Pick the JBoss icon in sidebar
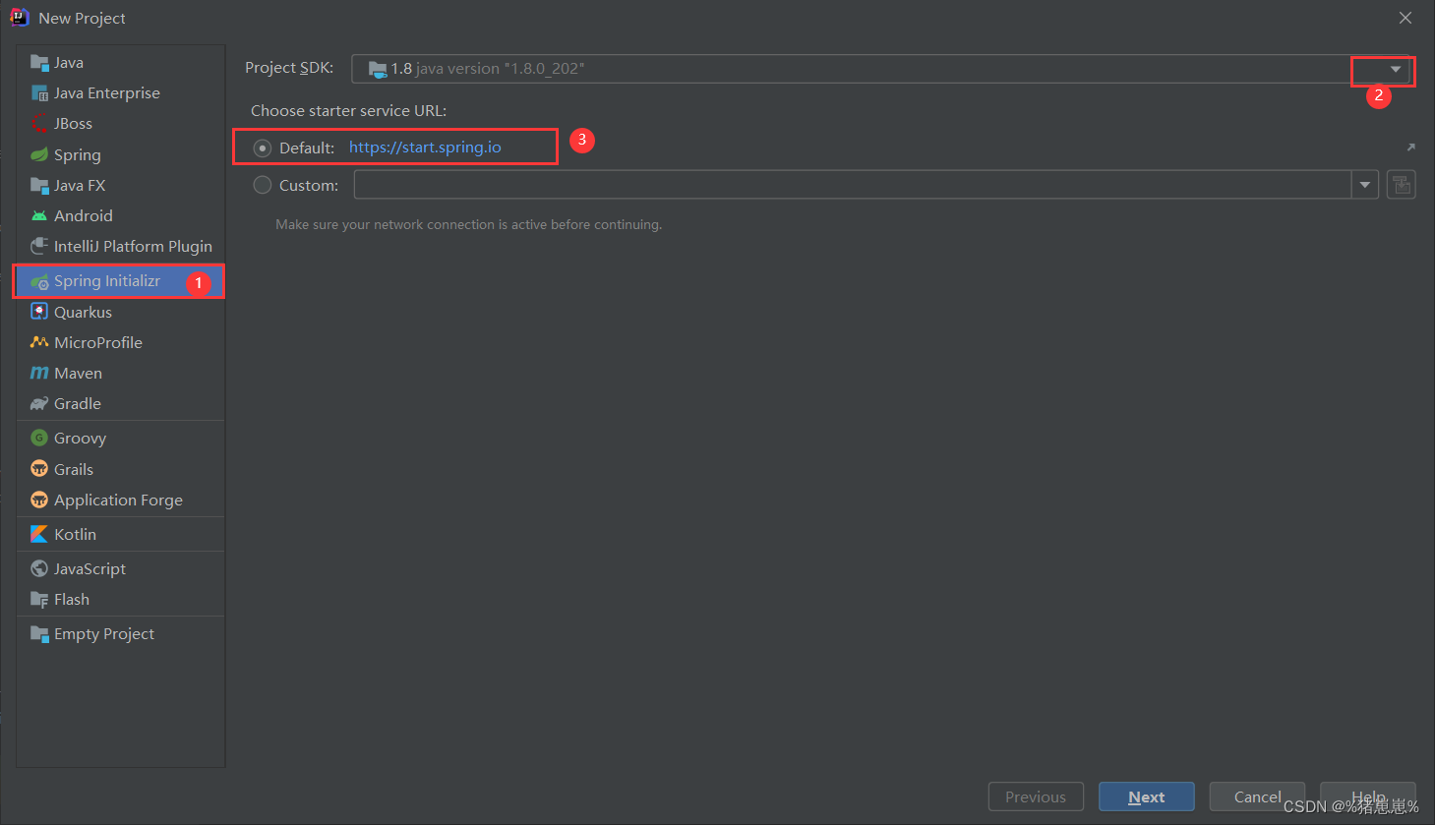Image resolution: width=1435 pixels, height=825 pixels. (39, 124)
